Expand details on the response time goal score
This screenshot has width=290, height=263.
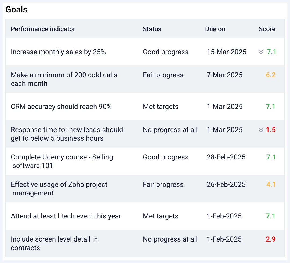coord(260,130)
